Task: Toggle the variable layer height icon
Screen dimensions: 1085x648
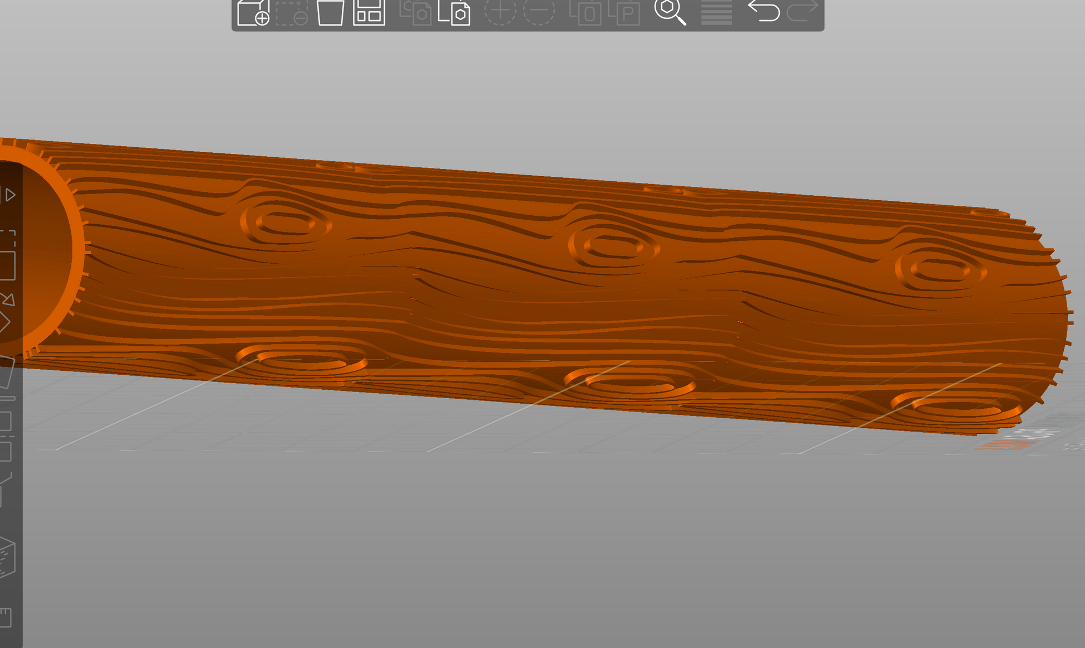Action: pyautogui.click(x=716, y=12)
